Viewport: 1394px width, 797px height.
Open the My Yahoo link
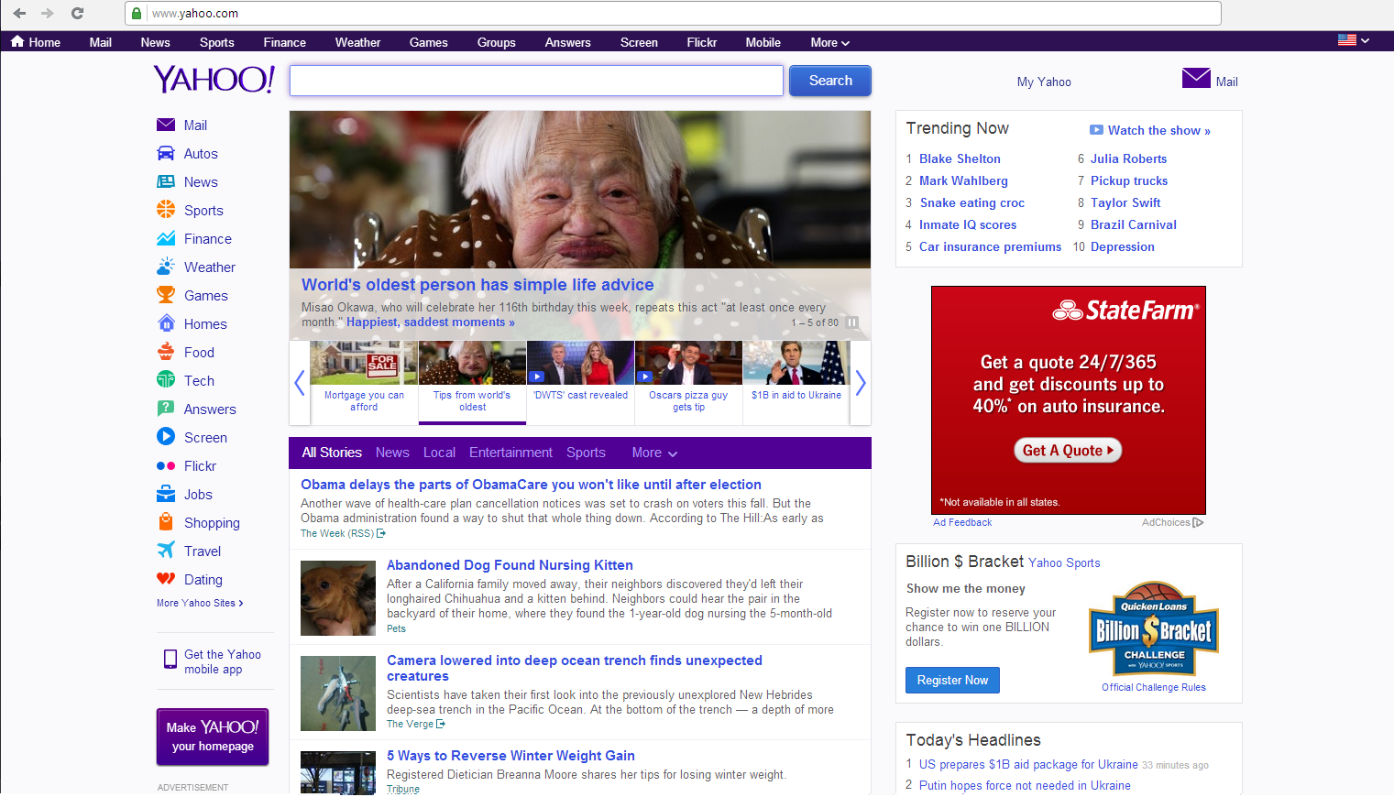pos(1044,82)
